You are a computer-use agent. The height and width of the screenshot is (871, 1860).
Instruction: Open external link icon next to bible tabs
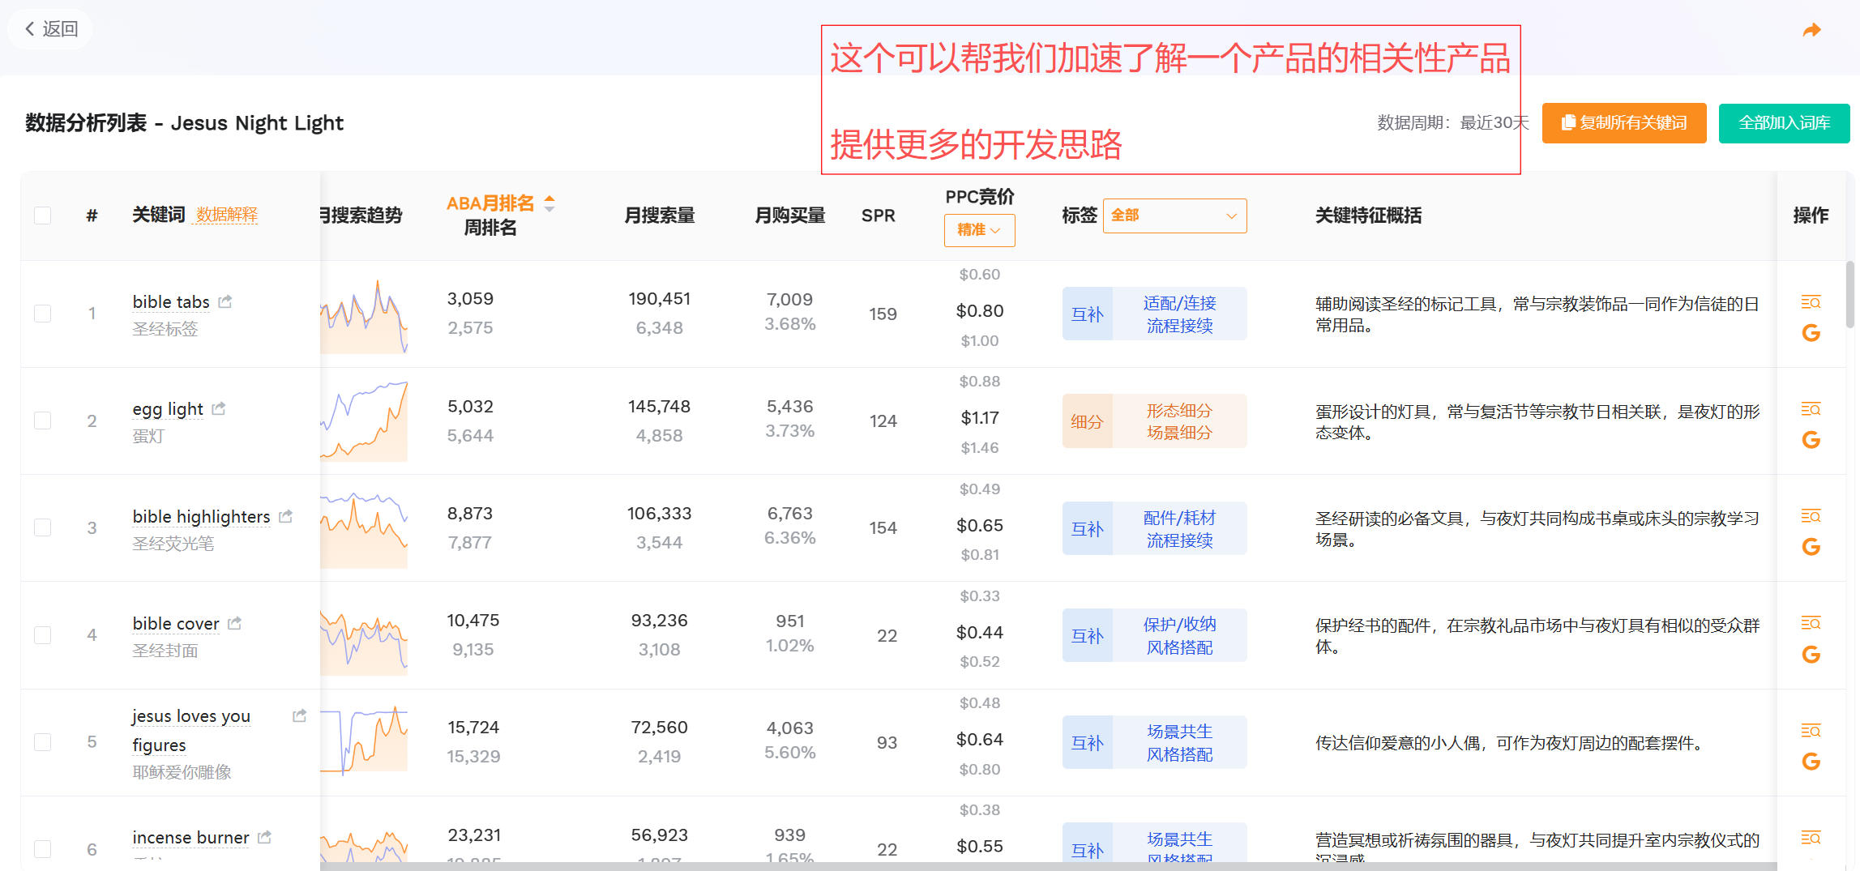coord(225,301)
